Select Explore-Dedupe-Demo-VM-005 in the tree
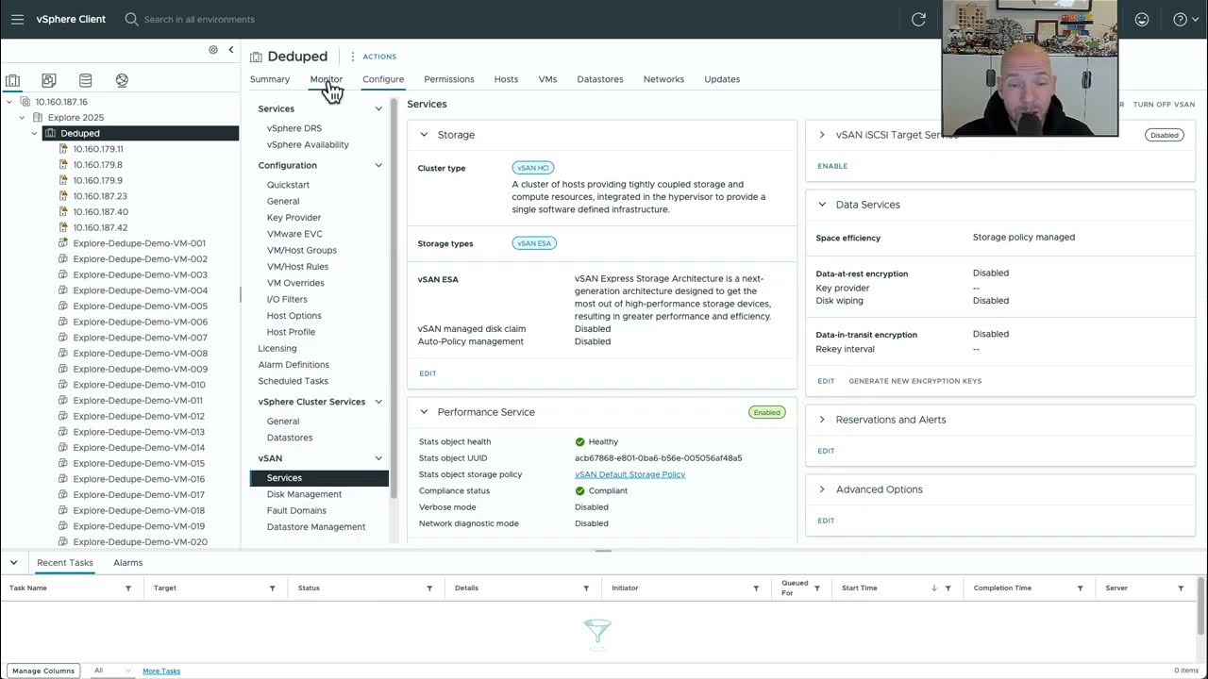This screenshot has width=1208, height=679. 140,306
